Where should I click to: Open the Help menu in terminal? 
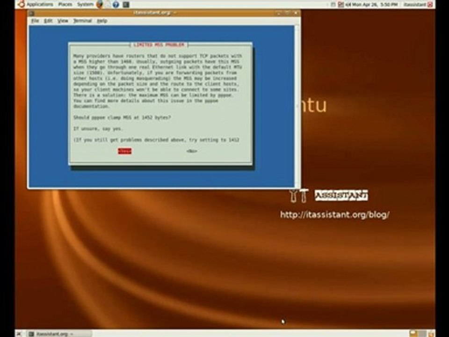pyautogui.click(x=102, y=21)
